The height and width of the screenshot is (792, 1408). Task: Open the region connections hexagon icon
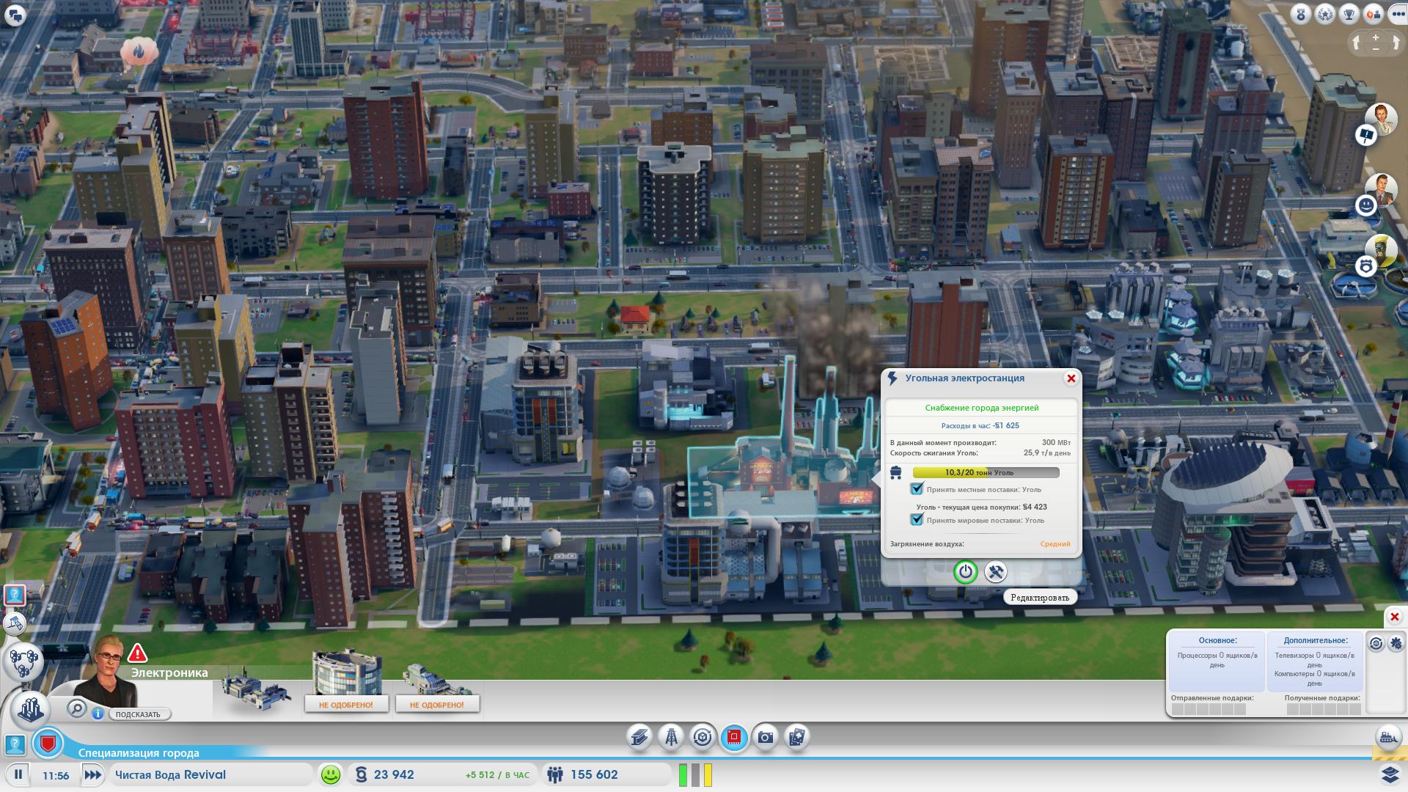pyautogui.click(x=23, y=661)
